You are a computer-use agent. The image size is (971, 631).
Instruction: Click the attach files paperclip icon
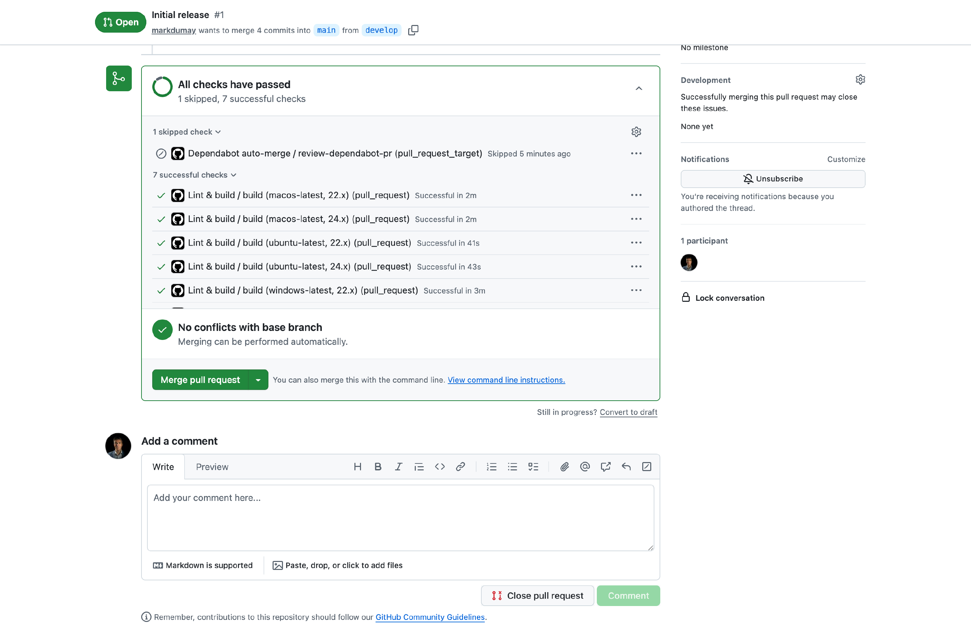pyautogui.click(x=564, y=467)
